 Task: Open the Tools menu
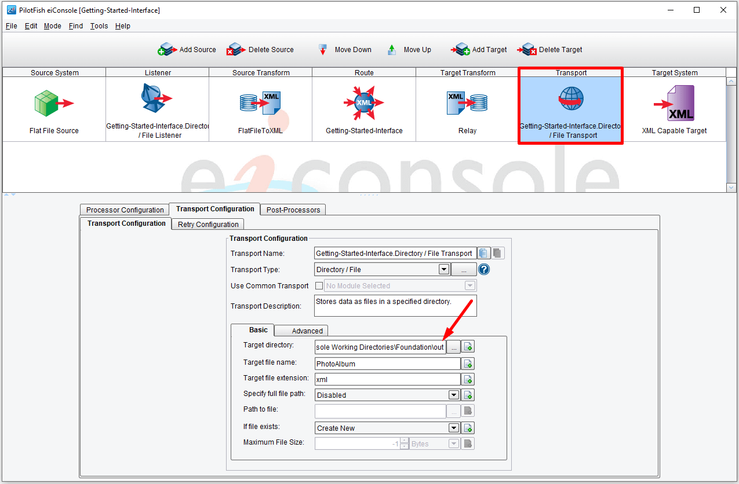pos(99,26)
